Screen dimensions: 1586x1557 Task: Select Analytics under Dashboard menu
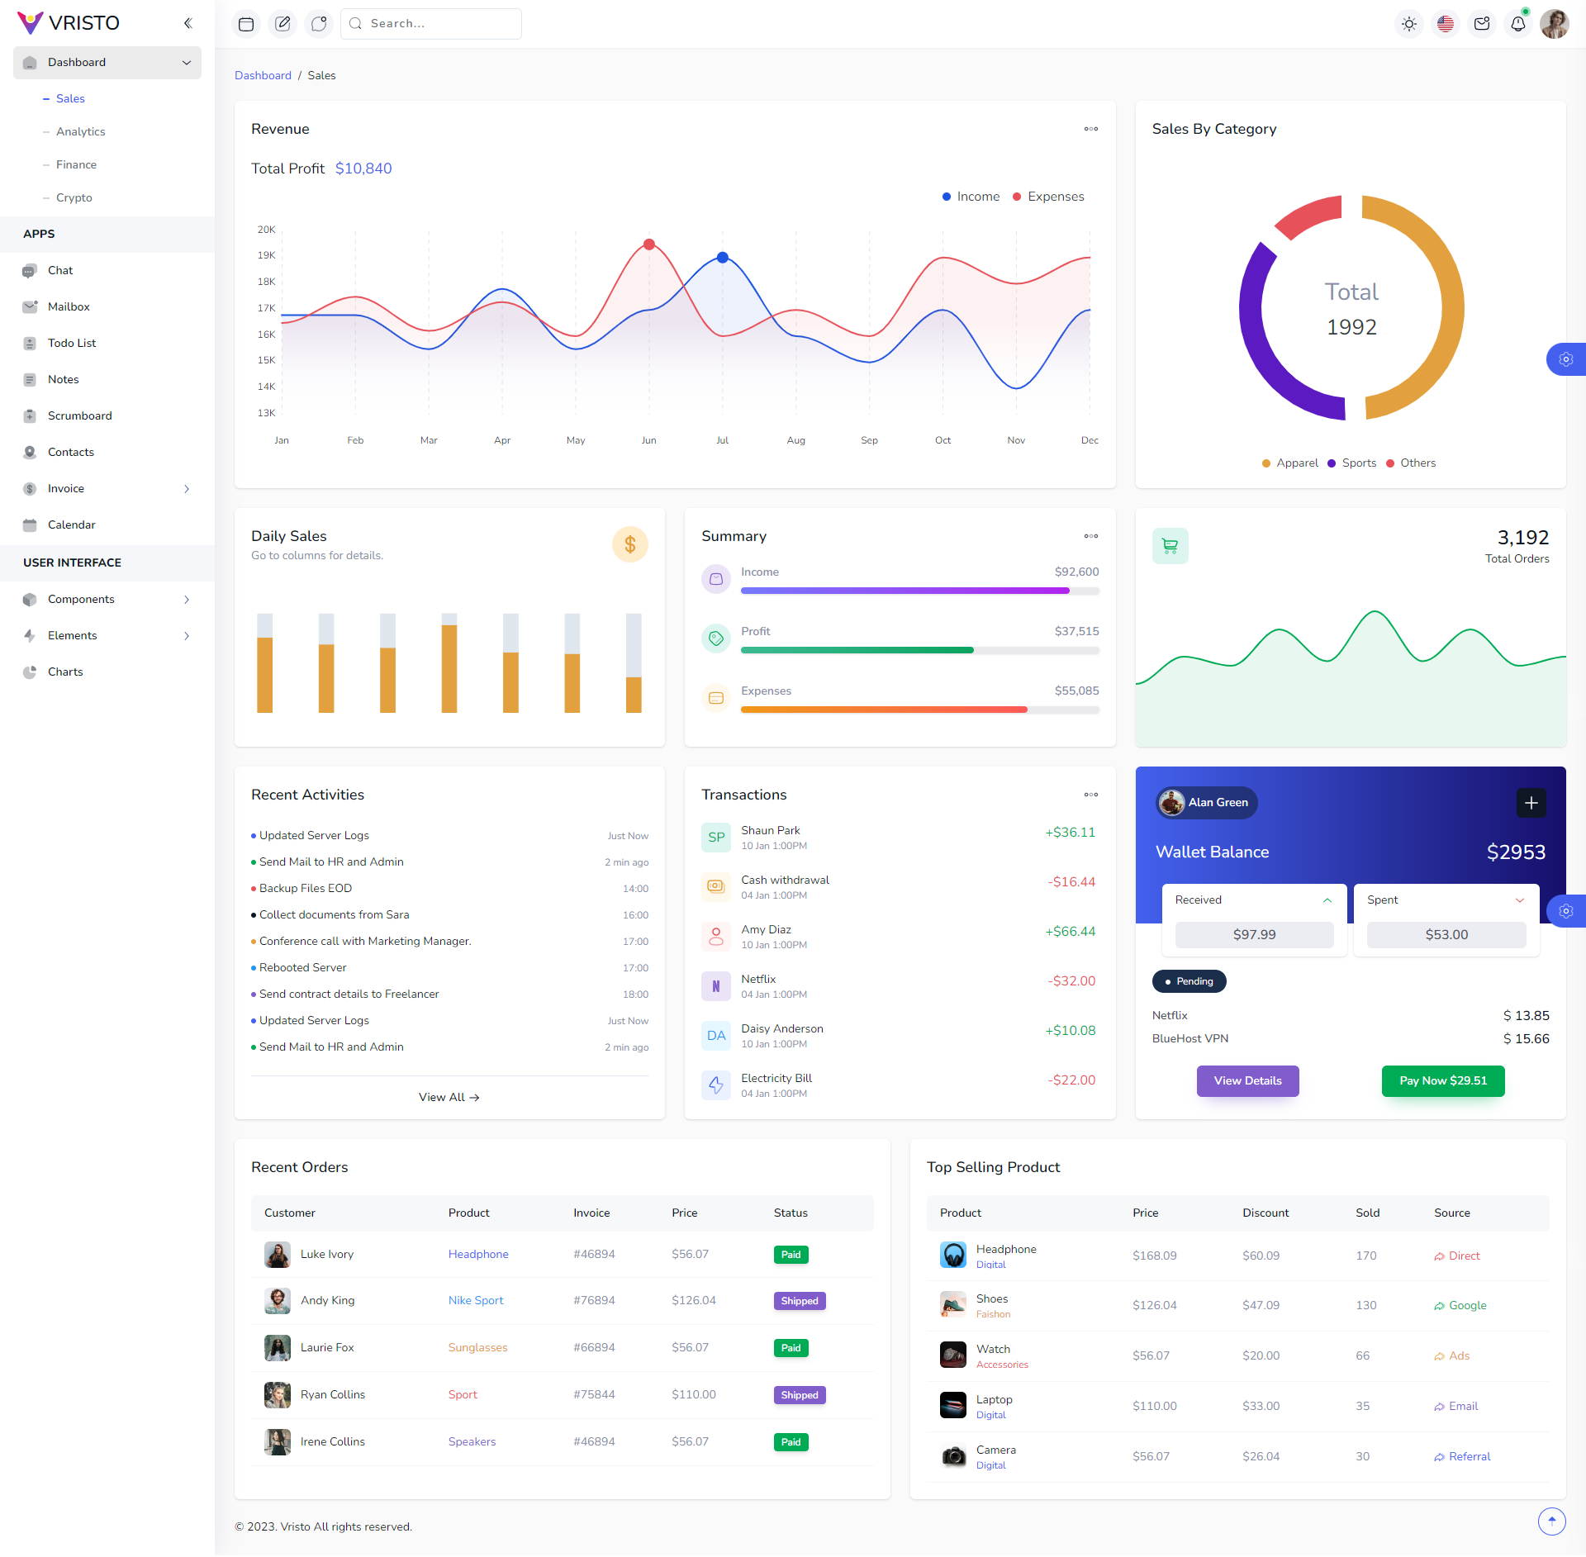(x=81, y=131)
